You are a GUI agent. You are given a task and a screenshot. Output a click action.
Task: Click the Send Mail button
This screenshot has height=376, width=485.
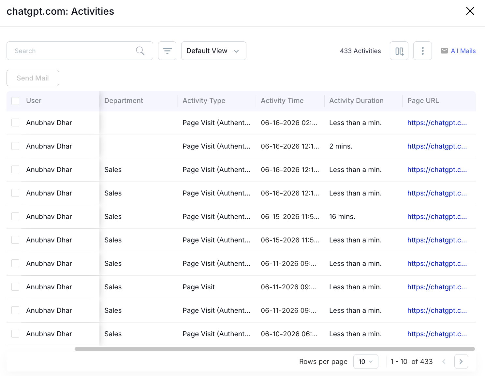tap(33, 78)
